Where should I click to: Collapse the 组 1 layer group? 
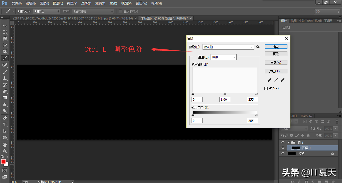(x=289, y=143)
